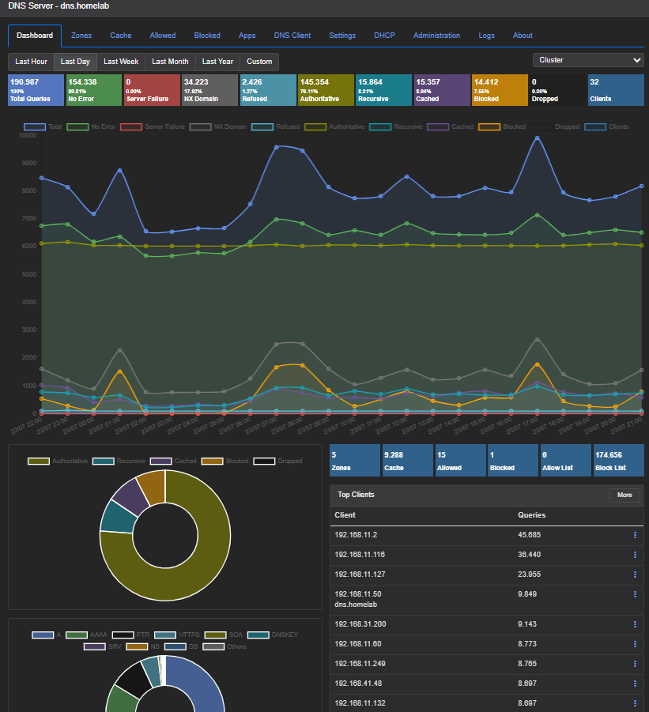Toggle Total series in line chart legend
The height and width of the screenshot is (712, 649).
(x=43, y=126)
